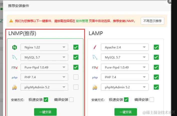Open the Nginx 1.22 version dropdown
This screenshot has height=116, width=177.
[44, 47]
